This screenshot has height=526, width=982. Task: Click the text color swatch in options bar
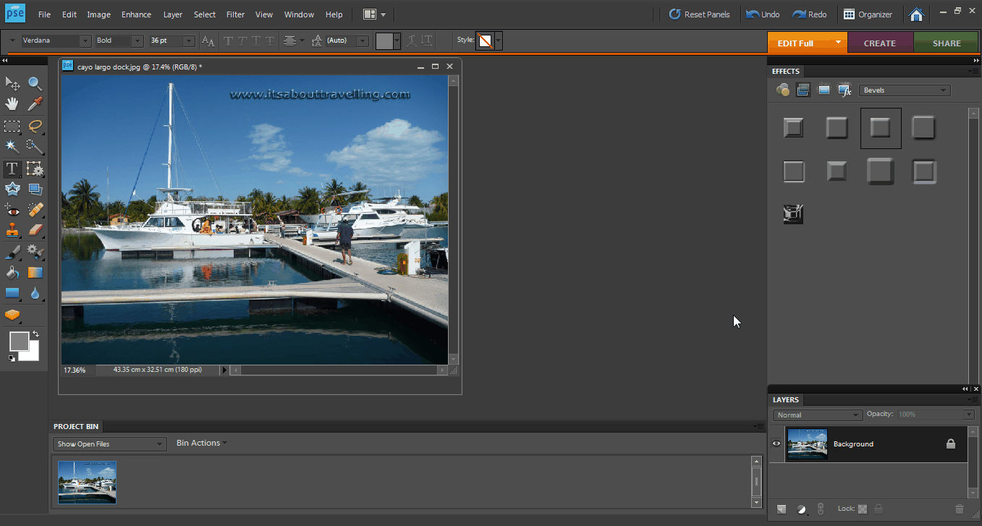(x=384, y=41)
